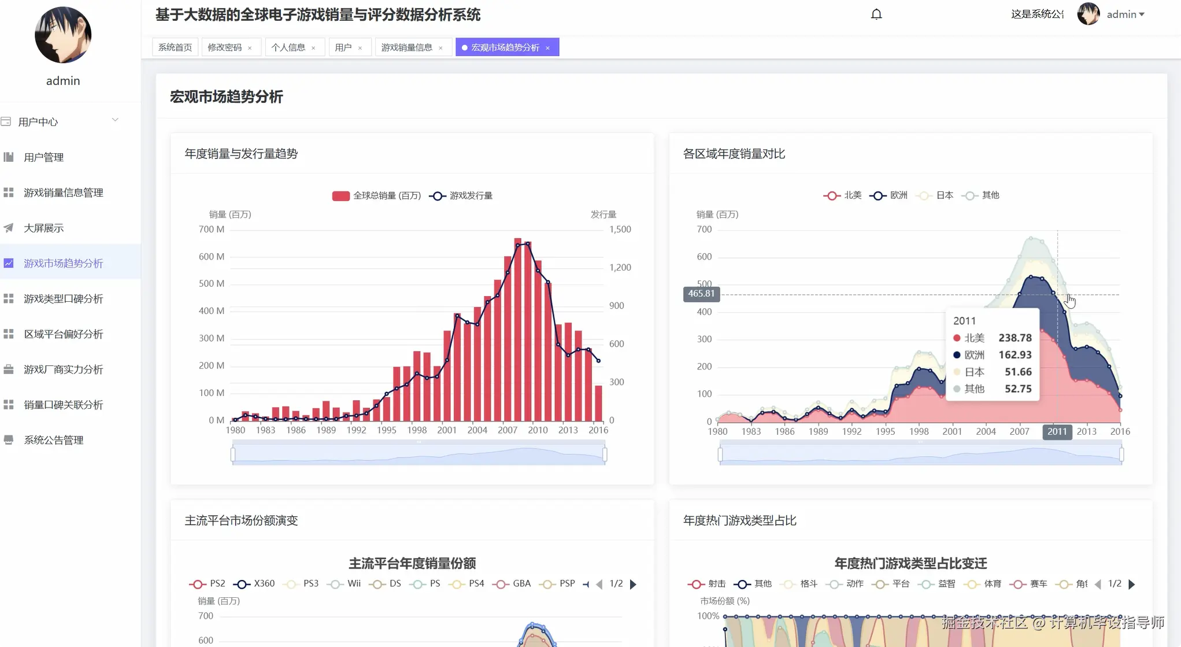Toggle PS2 in the platform legend
The image size is (1181, 647).
click(206, 584)
